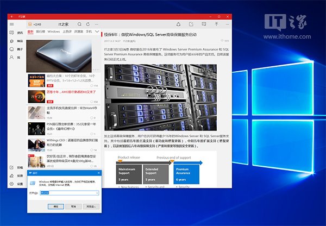This screenshot has width=326, height=226.
Task: Open the VIP membership deals article
Action: [63, 80]
